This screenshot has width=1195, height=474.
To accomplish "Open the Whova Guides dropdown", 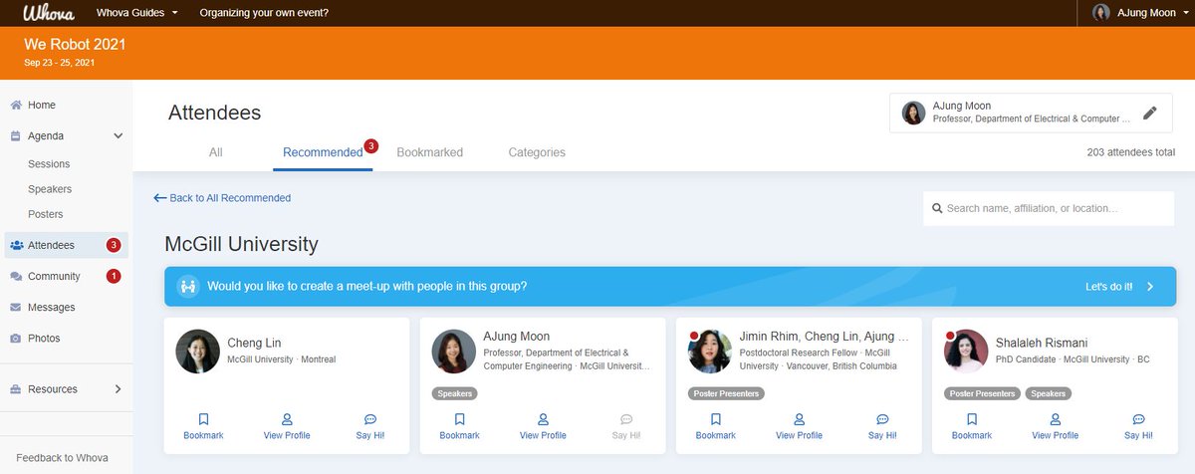I will [x=137, y=13].
